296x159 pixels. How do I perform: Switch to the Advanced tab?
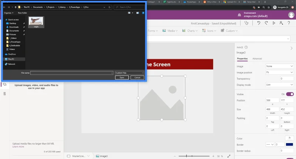(257, 59)
